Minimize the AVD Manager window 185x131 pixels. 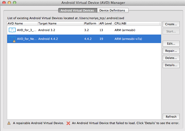coord(9,3)
